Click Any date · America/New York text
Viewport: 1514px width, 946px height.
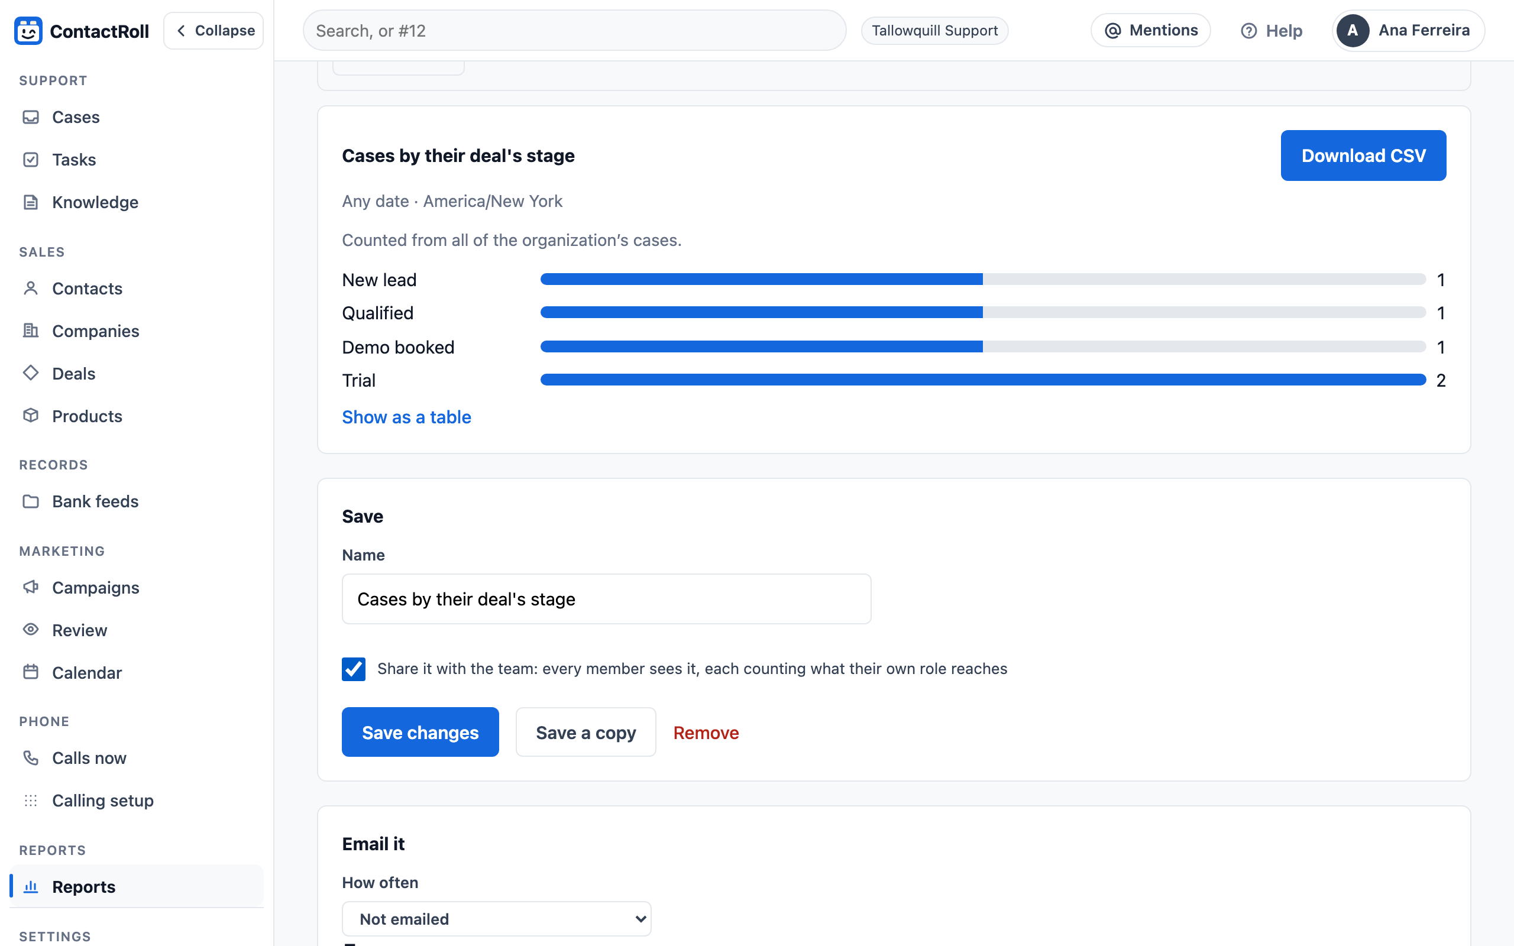[x=452, y=202]
